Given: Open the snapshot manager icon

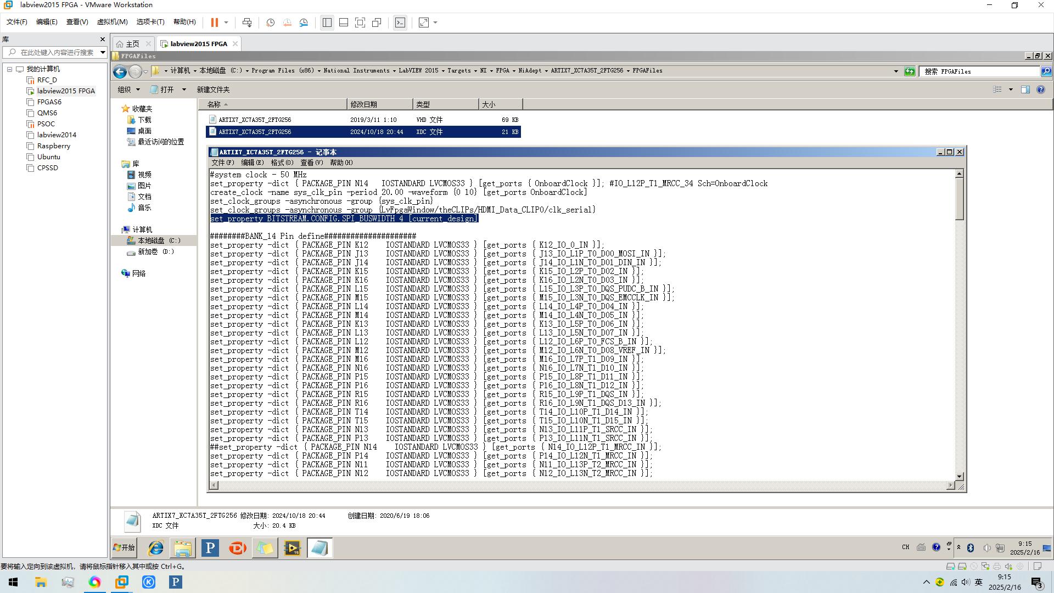Looking at the screenshot, I should (x=304, y=23).
